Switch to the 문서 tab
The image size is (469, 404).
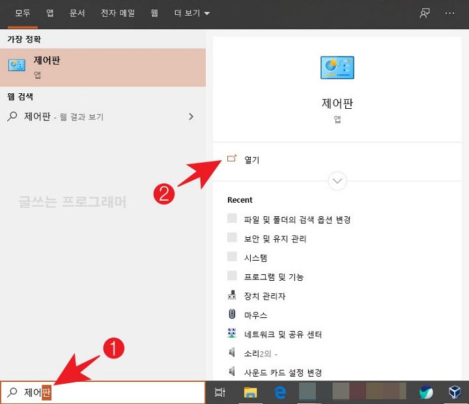(x=77, y=13)
